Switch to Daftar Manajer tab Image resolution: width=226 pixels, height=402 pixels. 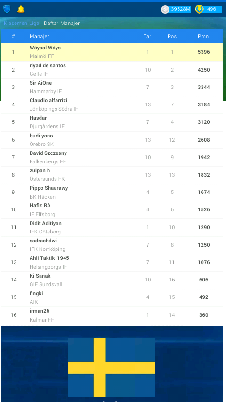tap(62, 24)
